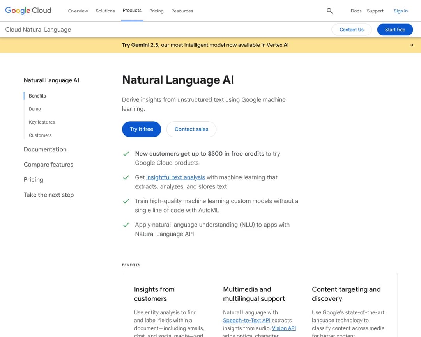This screenshot has width=421, height=337.
Task: Open the Overview menu
Action: coord(78,11)
